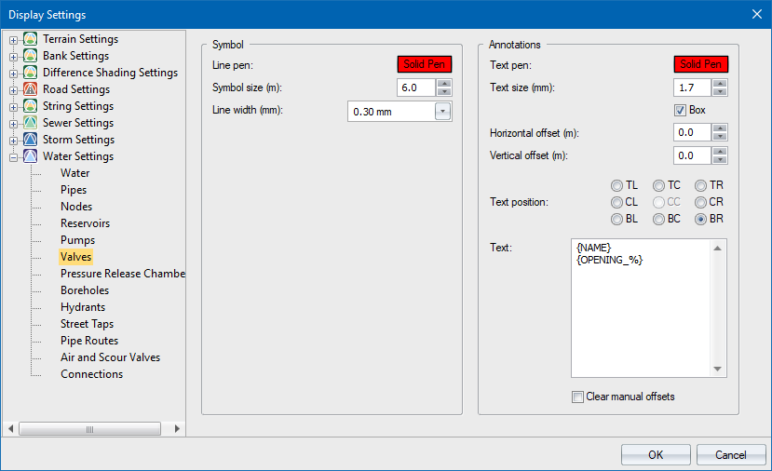Collapse the Water Settings tree node
772x471 pixels.
coord(14,157)
